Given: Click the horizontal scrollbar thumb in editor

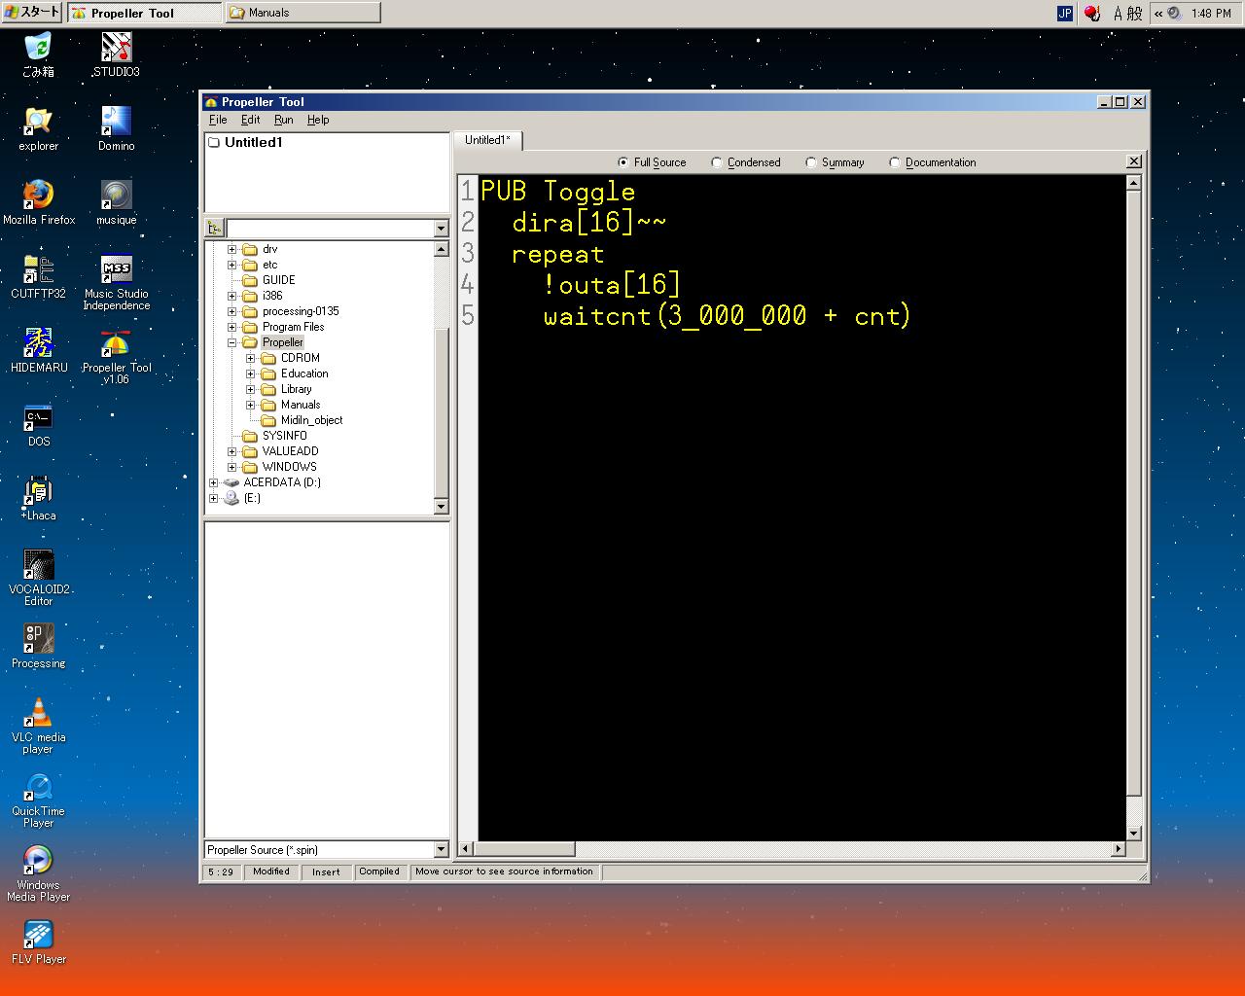Looking at the screenshot, I should point(525,849).
